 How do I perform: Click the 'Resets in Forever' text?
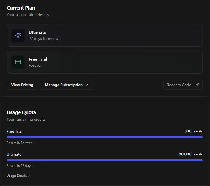(19, 143)
